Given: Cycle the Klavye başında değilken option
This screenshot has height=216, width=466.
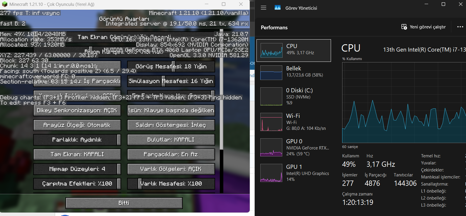Looking at the screenshot, I should [171, 110].
